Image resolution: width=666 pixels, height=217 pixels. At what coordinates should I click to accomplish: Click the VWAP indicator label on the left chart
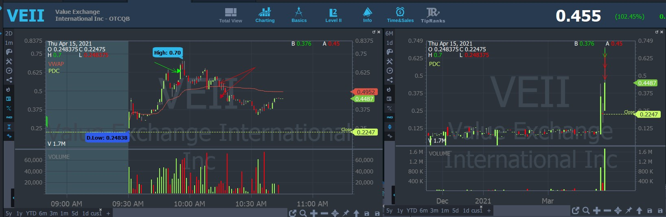click(x=56, y=64)
